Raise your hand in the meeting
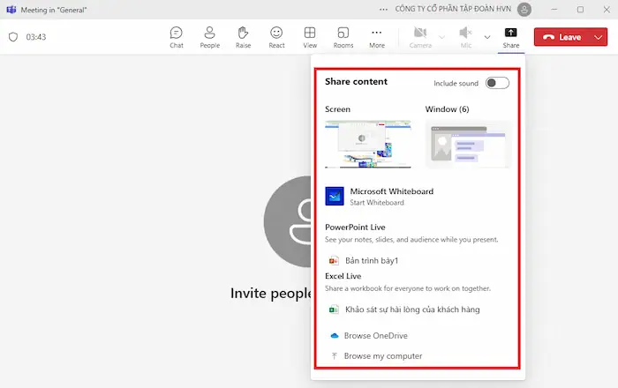This screenshot has height=388, width=618. point(243,37)
